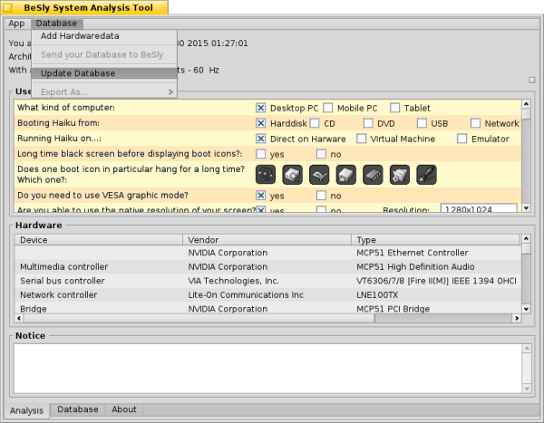
Task: Click the small square icon above the scrollbar
Action: 532,80
